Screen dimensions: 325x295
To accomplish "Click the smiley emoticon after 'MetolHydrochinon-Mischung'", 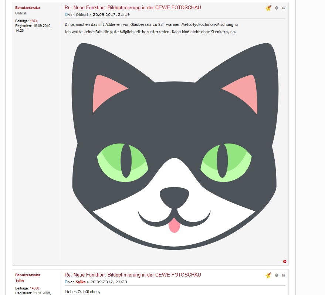I will tap(236, 25).
